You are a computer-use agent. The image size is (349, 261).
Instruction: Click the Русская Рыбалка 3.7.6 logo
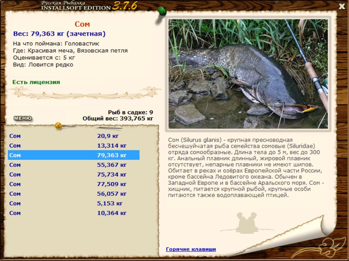(x=89, y=6)
